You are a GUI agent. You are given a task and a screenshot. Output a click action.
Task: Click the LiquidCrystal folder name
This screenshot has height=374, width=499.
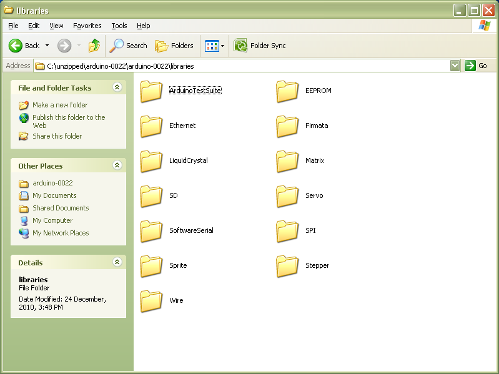pyautogui.click(x=189, y=160)
